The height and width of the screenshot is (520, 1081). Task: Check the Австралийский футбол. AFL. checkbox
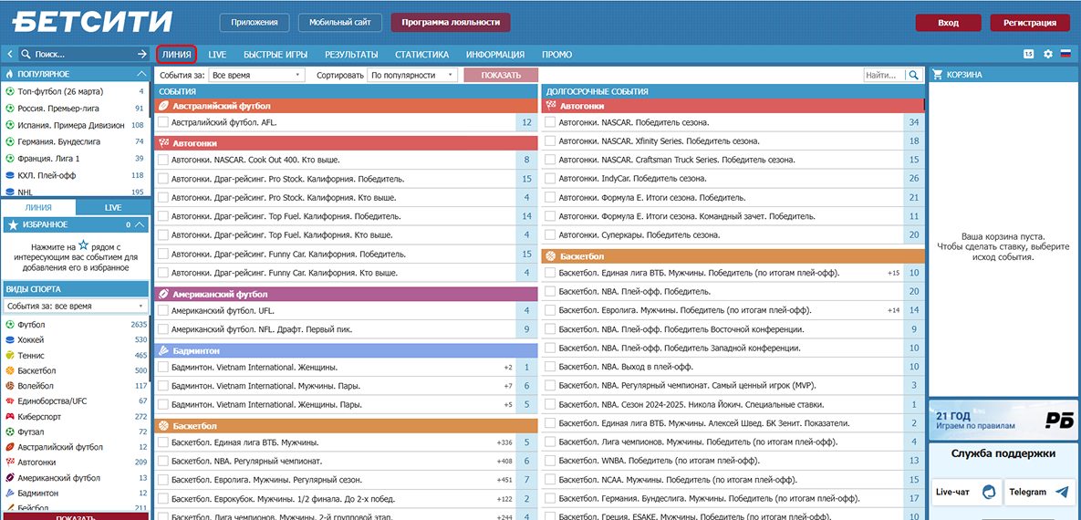[x=162, y=121]
